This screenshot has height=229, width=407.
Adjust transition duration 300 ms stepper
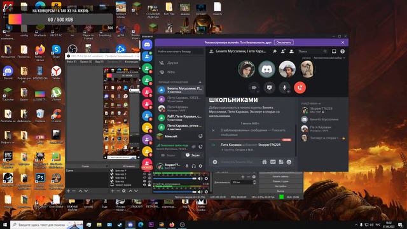pos(254,183)
